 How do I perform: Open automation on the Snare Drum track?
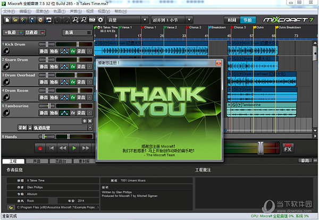point(64,67)
